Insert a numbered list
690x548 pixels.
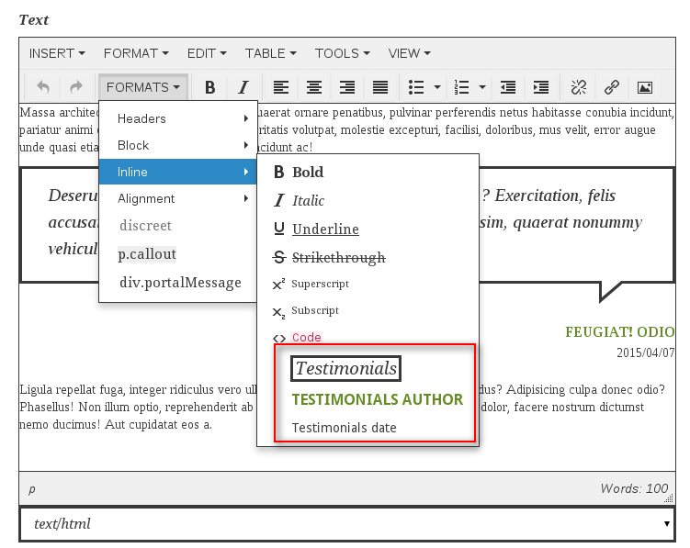click(x=461, y=87)
